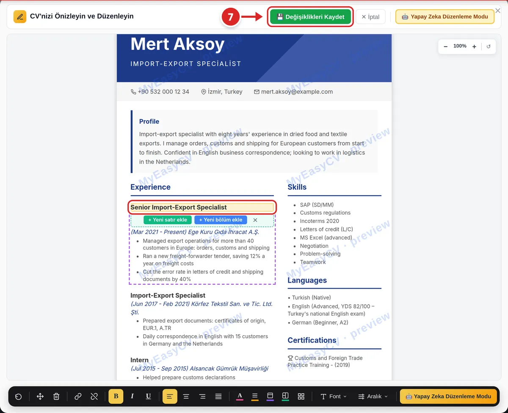This screenshot has width=508, height=413.
Task: Open the text color picker
Action: coord(240,396)
